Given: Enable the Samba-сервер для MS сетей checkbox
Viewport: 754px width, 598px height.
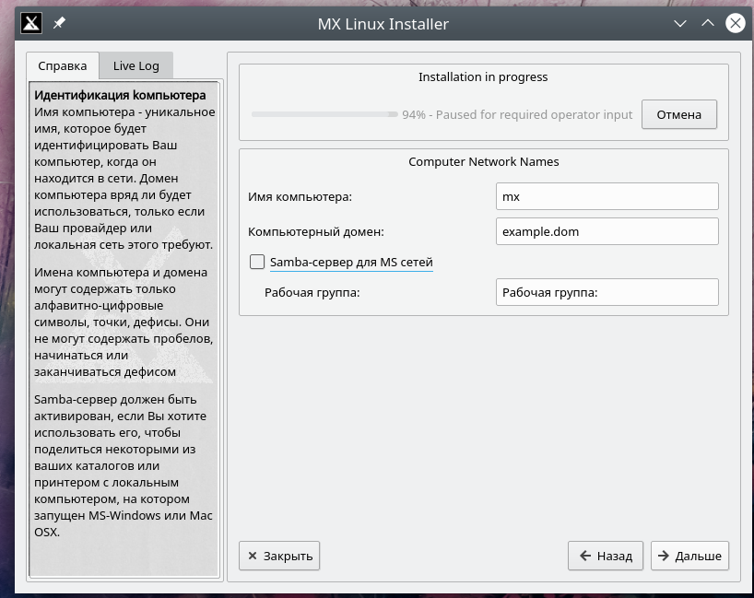Looking at the screenshot, I should 257,263.
